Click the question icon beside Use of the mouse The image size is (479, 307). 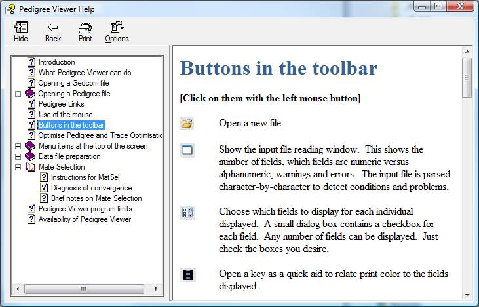pos(31,115)
